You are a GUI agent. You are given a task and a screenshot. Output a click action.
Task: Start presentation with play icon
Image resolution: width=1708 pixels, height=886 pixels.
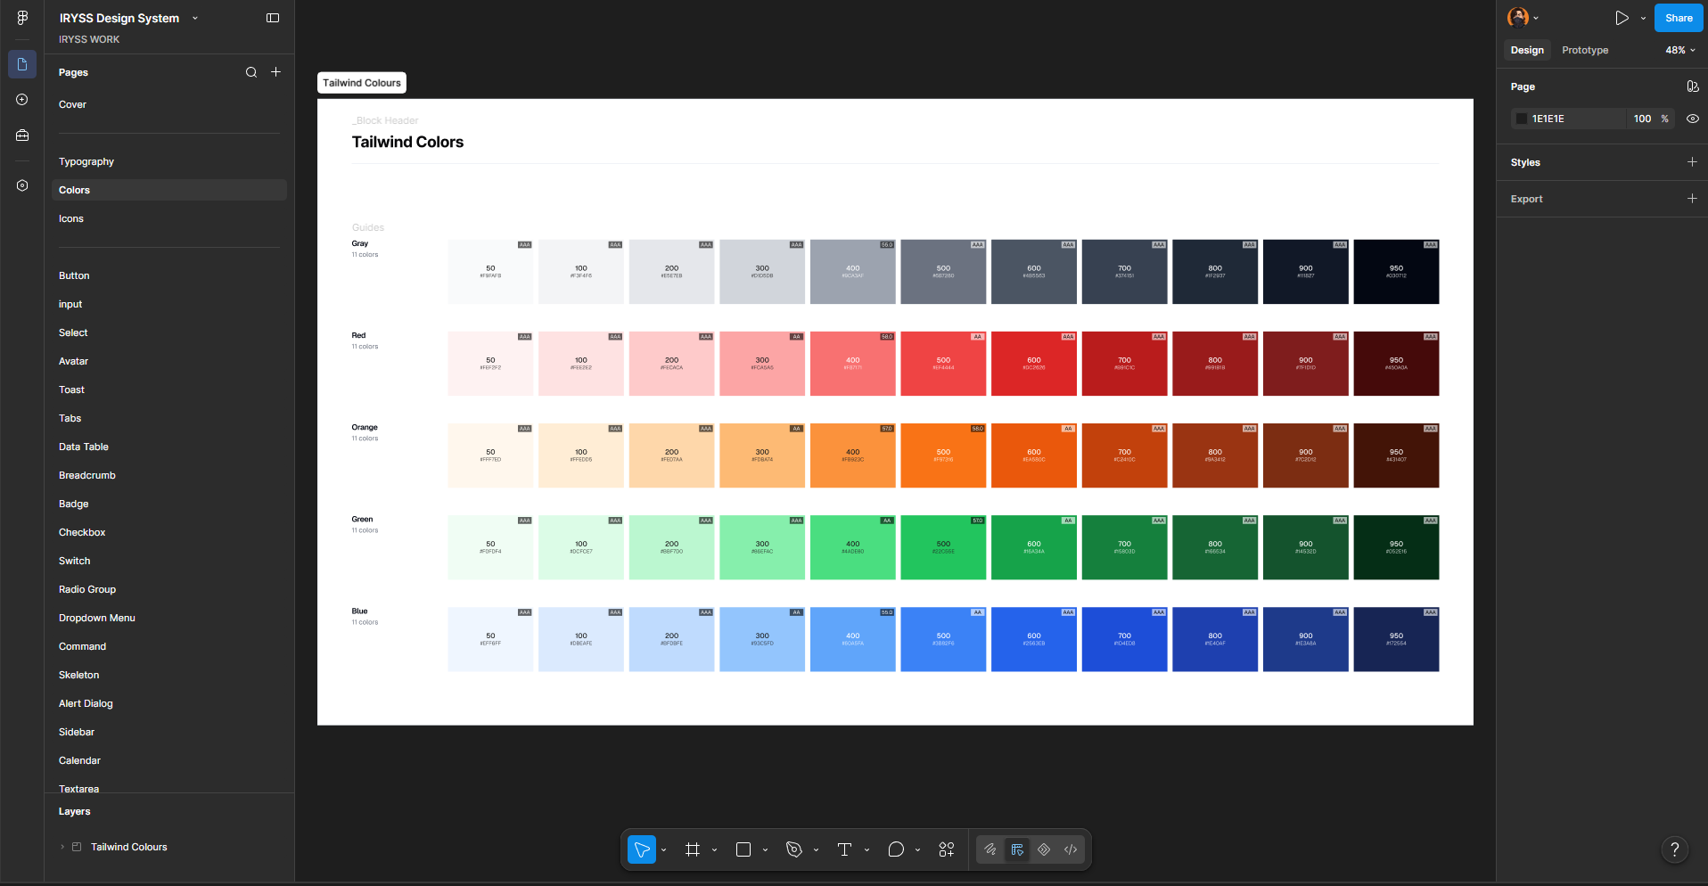click(x=1622, y=18)
